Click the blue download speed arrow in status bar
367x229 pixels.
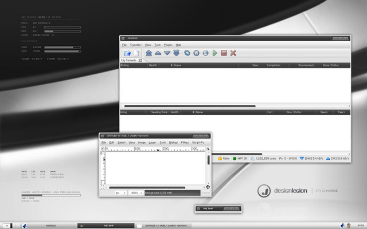[302, 159]
